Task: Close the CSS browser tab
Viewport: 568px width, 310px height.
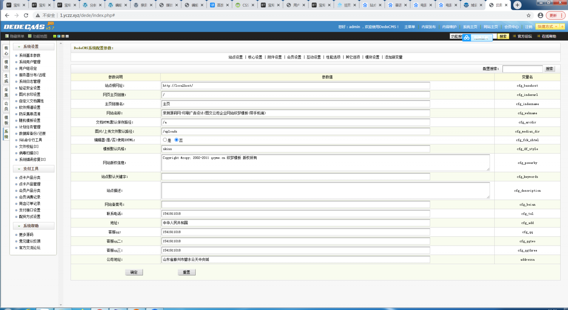Action: tap(253, 5)
